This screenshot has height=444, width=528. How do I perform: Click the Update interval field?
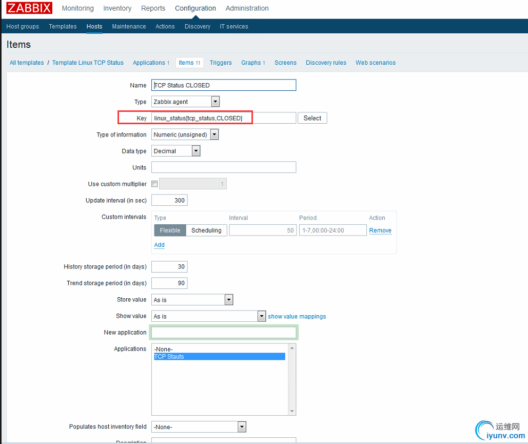coord(169,200)
